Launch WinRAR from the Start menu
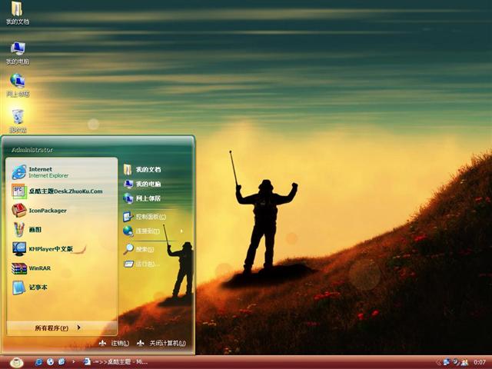The height and width of the screenshot is (369, 492). 38,268
